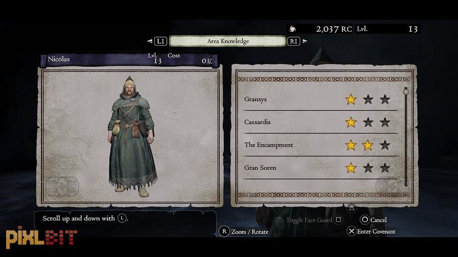Click Gran Soren third gray star
Screen dimensions: 458x257
385,168
